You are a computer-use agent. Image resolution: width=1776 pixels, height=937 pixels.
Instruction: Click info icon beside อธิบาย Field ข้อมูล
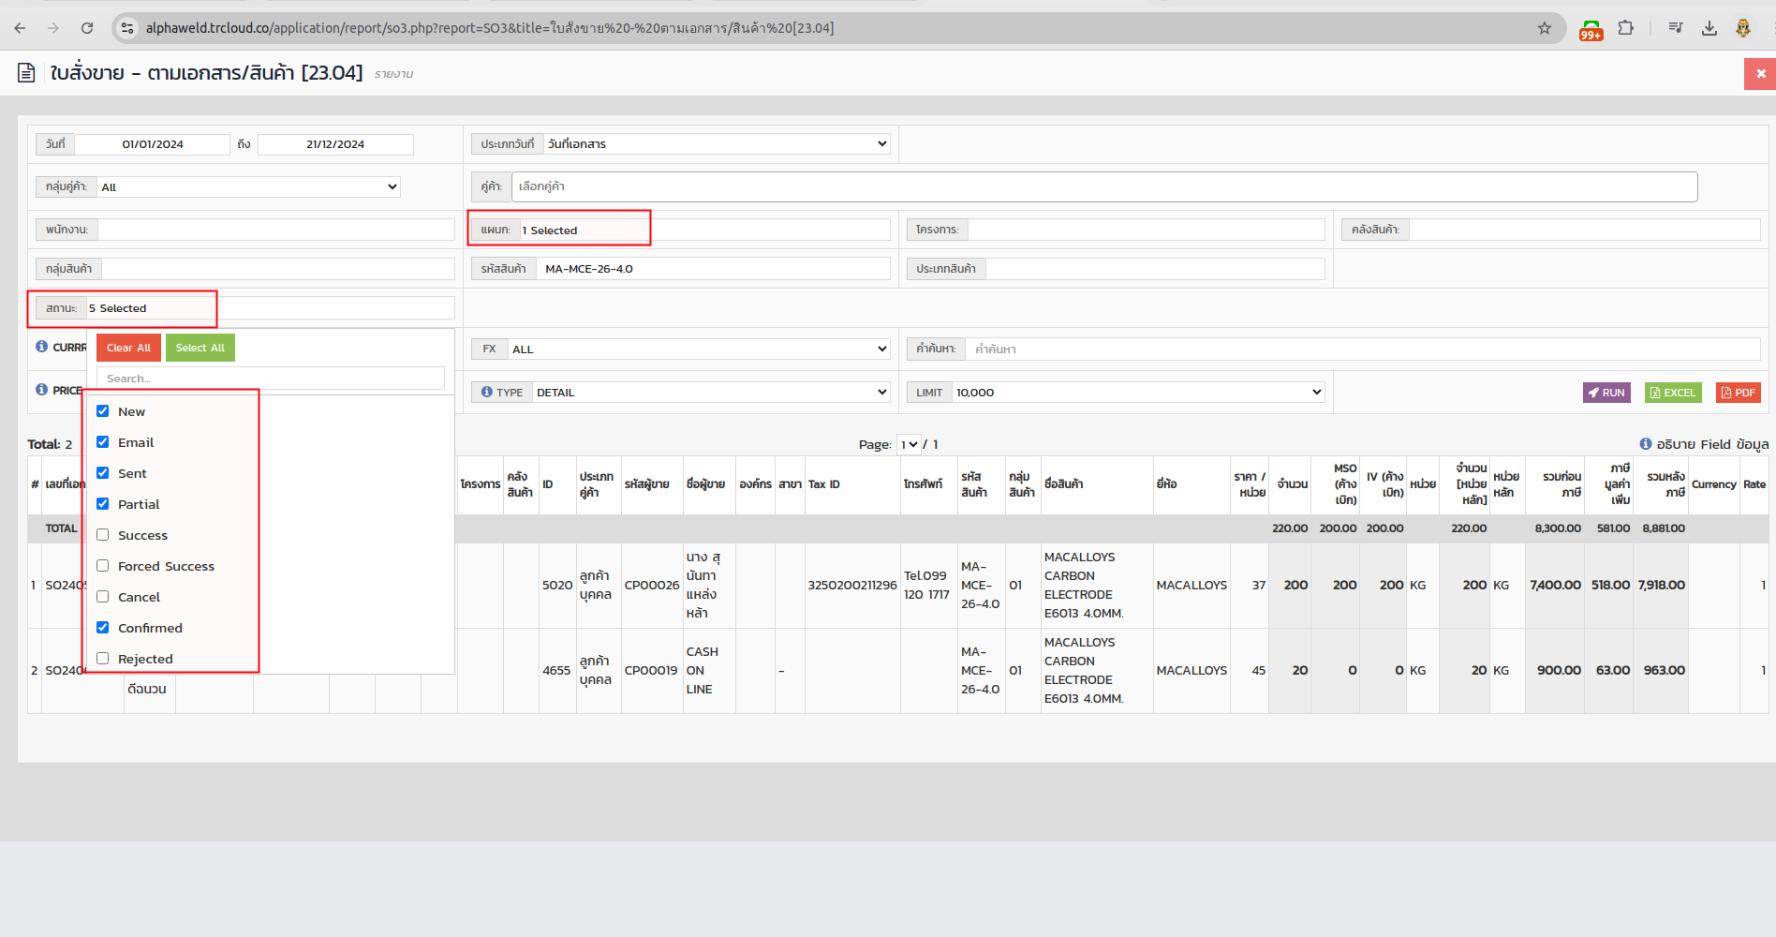tap(1646, 444)
